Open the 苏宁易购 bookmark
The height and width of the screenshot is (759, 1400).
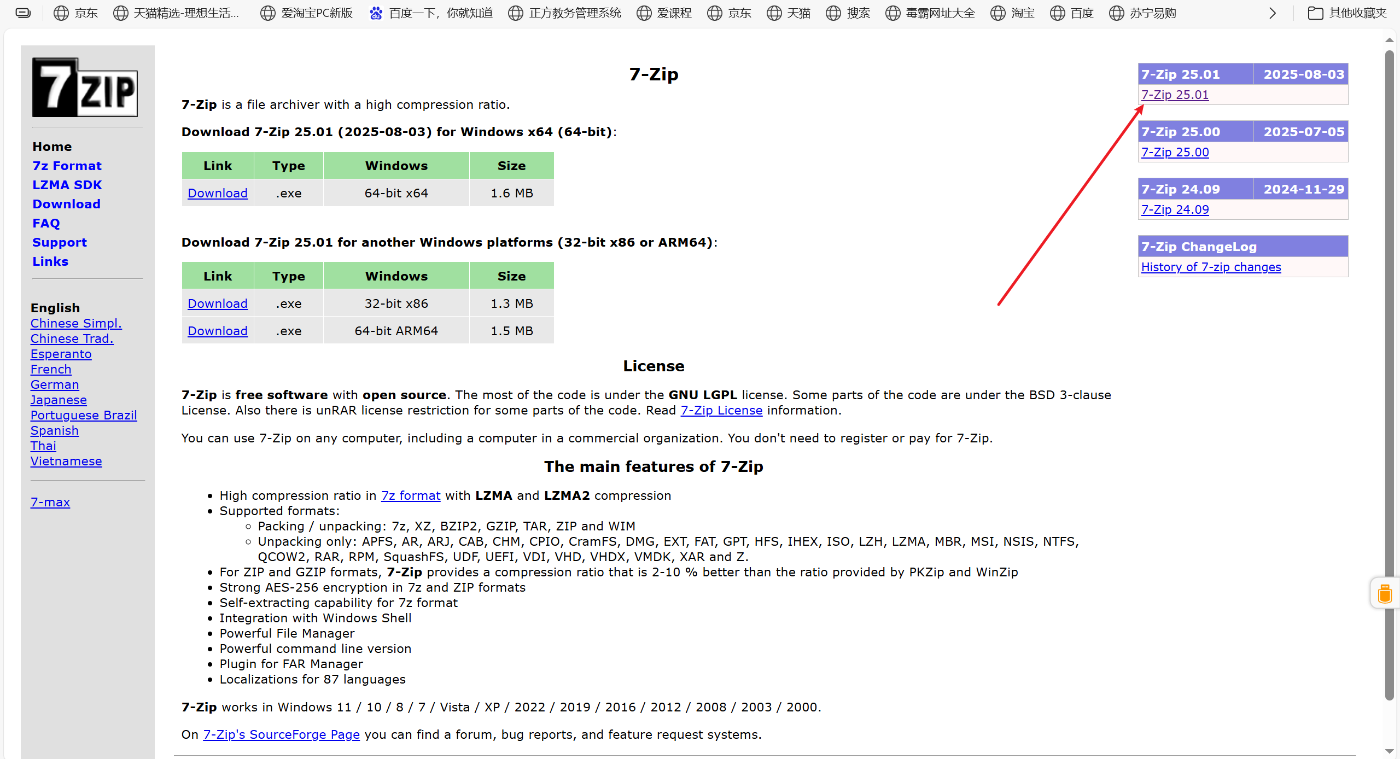1143,13
